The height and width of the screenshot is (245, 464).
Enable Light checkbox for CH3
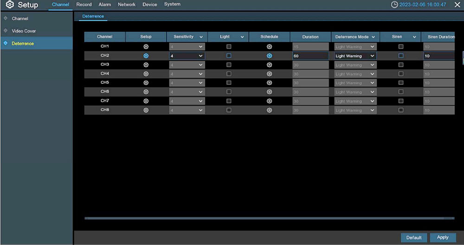(229, 65)
